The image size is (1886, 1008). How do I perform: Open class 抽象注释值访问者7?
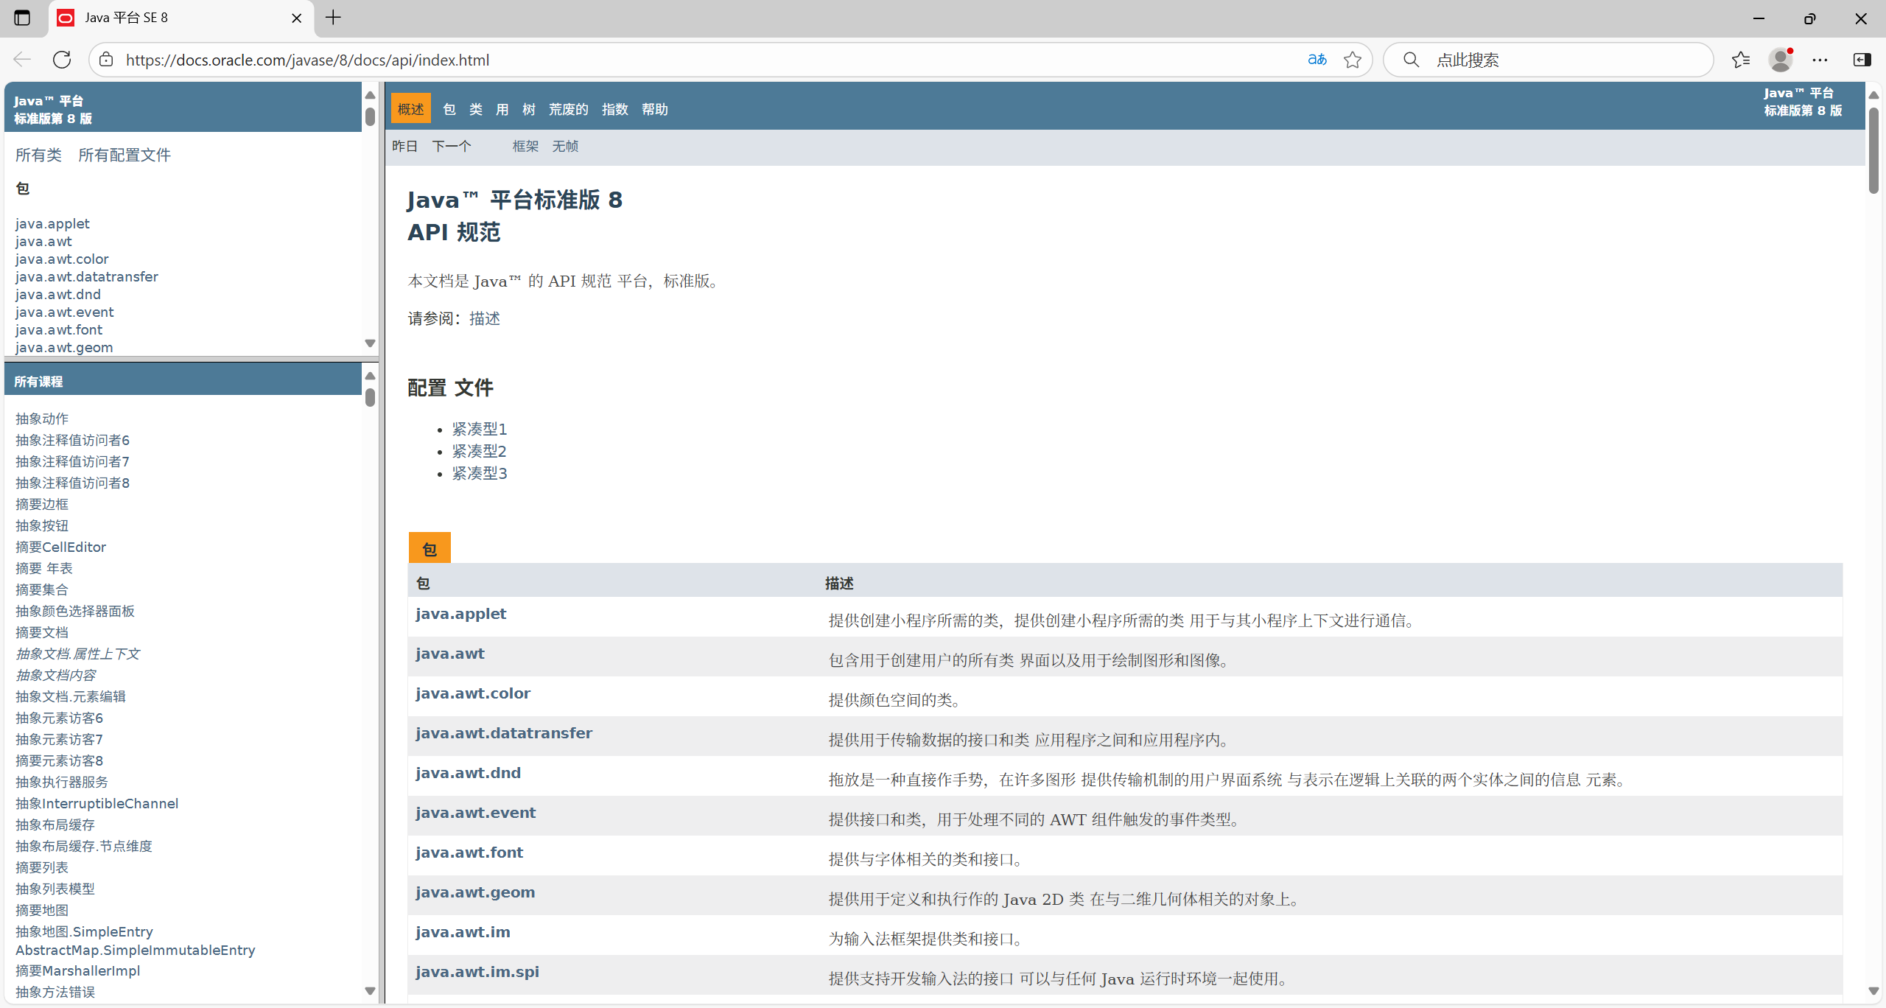tap(72, 461)
